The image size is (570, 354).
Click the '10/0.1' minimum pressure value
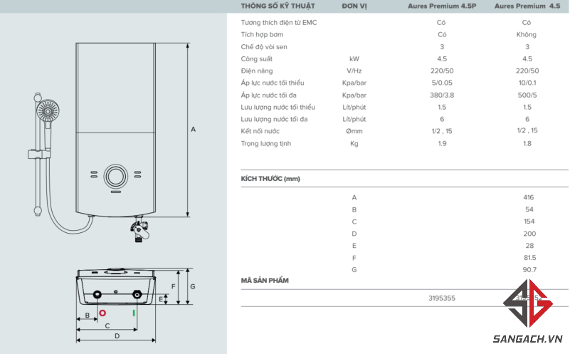pos(527,83)
